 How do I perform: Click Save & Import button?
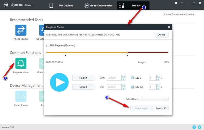(141, 108)
